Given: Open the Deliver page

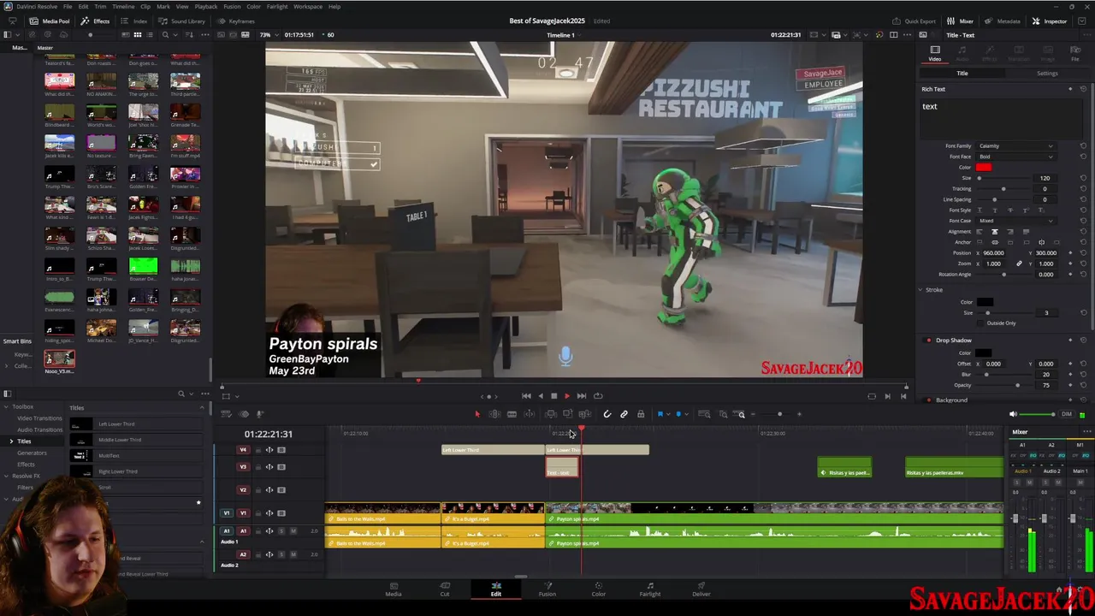Looking at the screenshot, I should (x=701, y=589).
